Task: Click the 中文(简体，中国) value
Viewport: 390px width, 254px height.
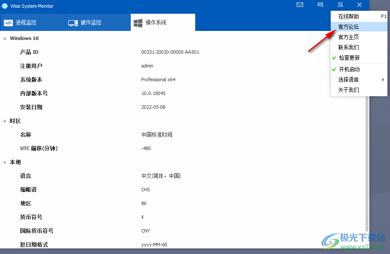Action: click(x=161, y=176)
